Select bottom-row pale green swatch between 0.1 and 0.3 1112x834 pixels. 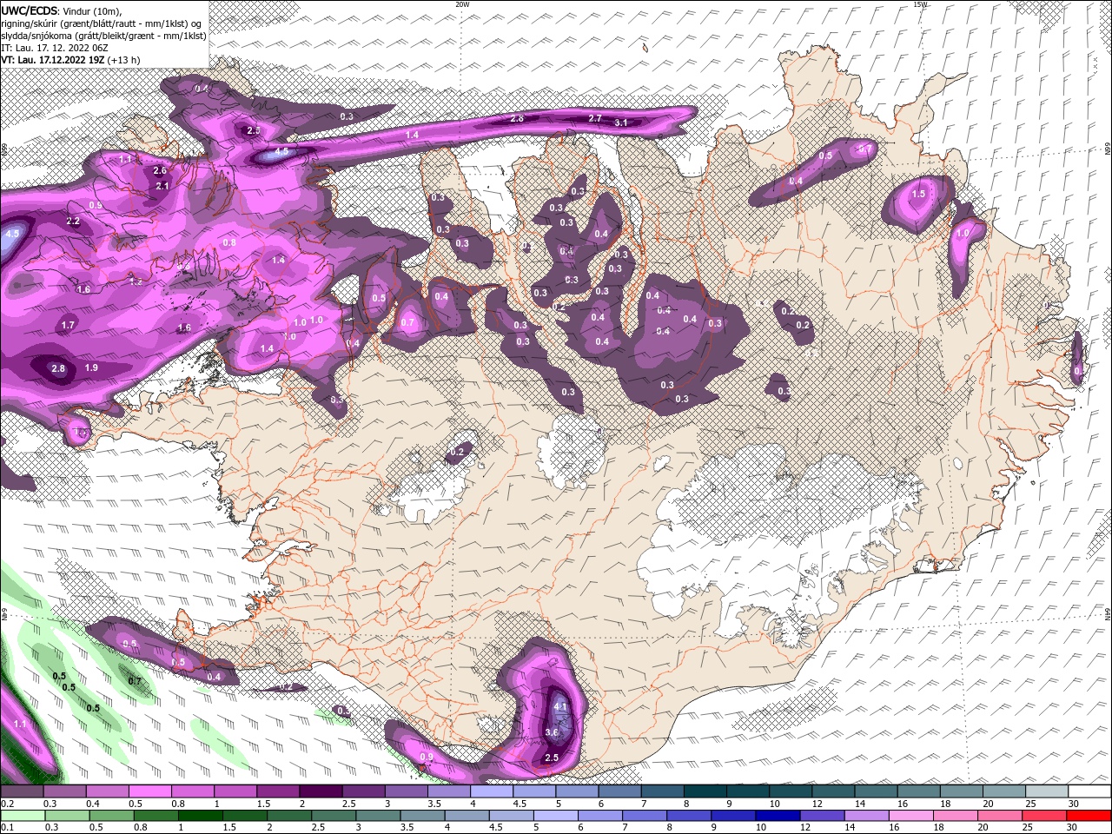click(22, 816)
